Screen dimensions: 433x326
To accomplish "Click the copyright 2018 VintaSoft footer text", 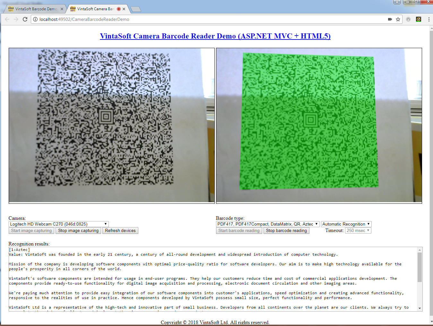I will click(215, 322).
